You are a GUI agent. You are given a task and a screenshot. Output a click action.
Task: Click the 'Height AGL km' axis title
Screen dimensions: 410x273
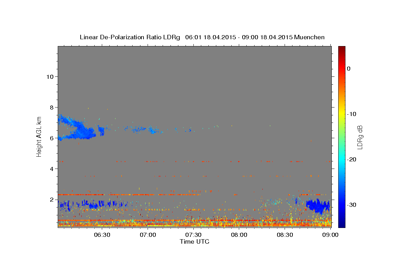click(39, 136)
